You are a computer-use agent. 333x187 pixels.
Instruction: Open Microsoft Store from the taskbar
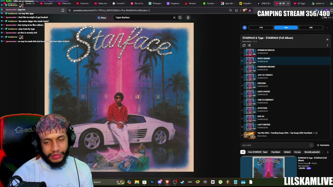(x=144, y=182)
